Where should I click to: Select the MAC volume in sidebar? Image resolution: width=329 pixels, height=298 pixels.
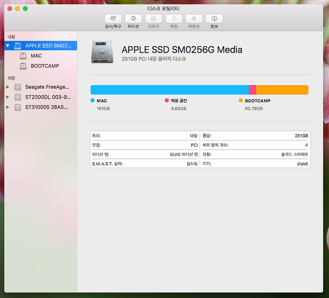tap(41, 56)
